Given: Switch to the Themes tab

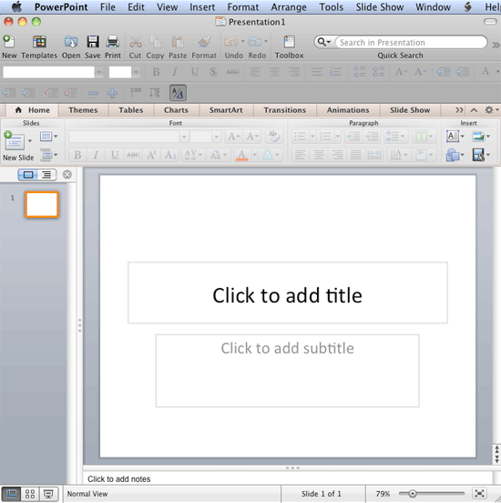Looking at the screenshot, I should click(x=83, y=110).
